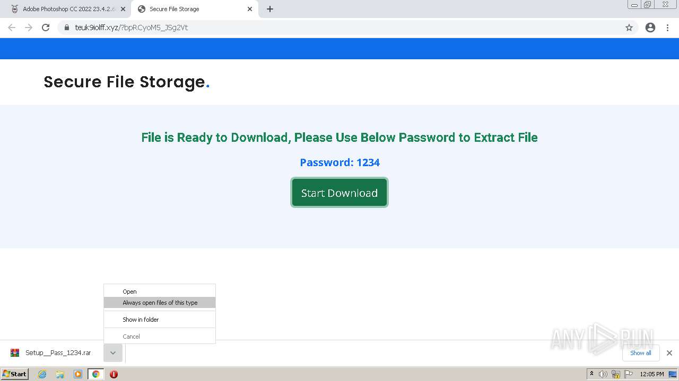Click the favicon on the Photoshop tab

(14, 9)
